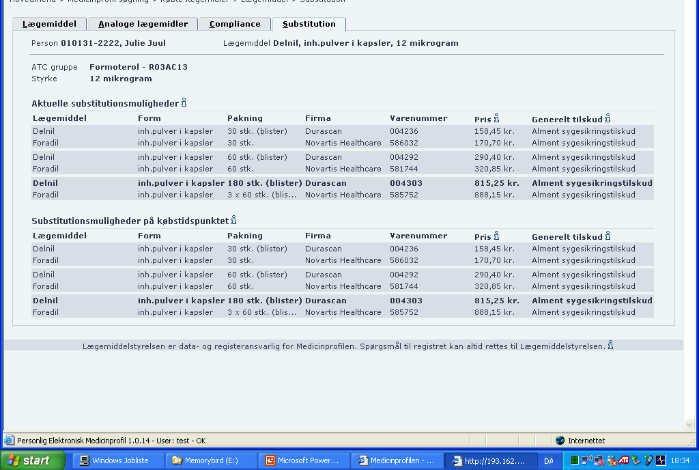Click the DA language indicator
699x470 pixels.
click(x=548, y=460)
